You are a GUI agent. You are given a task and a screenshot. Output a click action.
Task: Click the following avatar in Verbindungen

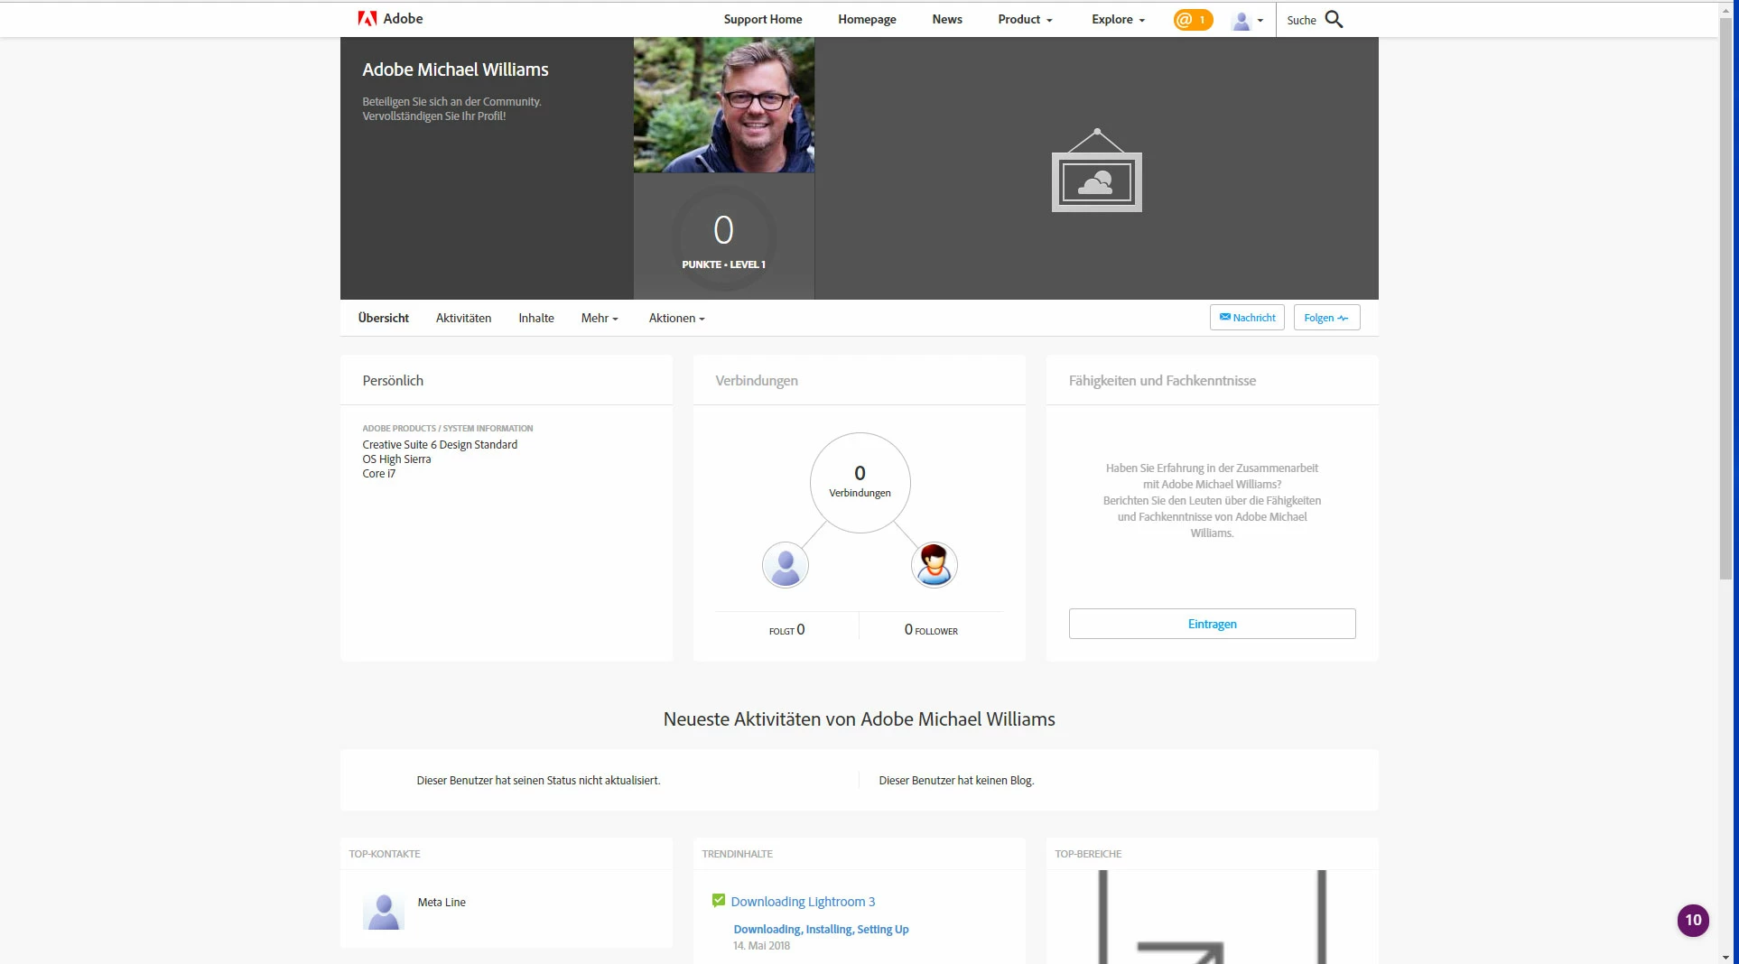click(785, 565)
